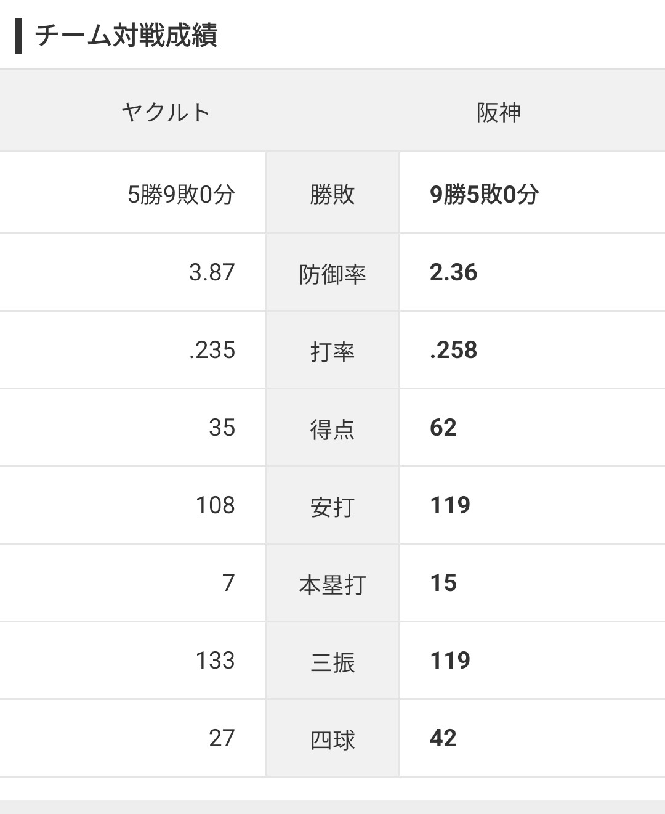Select the 本塁打 row label

[332, 584]
